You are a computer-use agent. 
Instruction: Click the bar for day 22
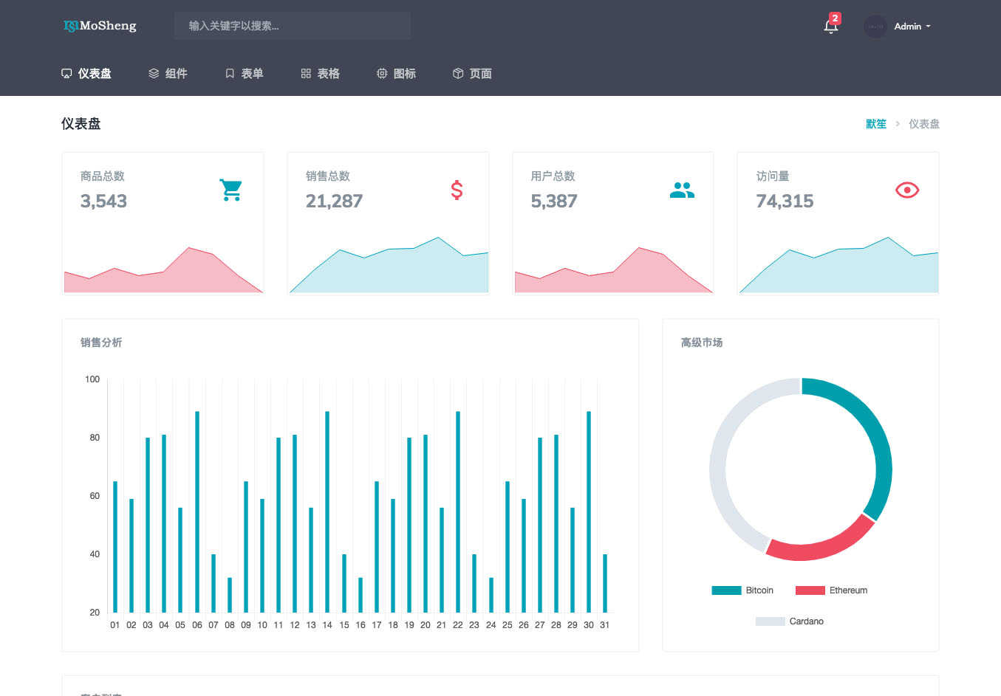(458, 512)
